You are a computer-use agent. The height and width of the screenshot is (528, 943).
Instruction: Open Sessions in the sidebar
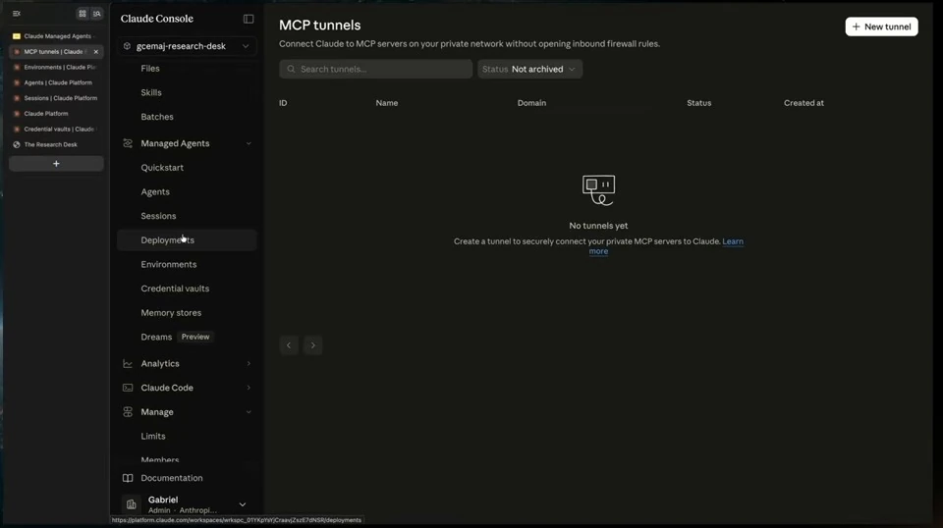pyautogui.click(x=159, y=216)
